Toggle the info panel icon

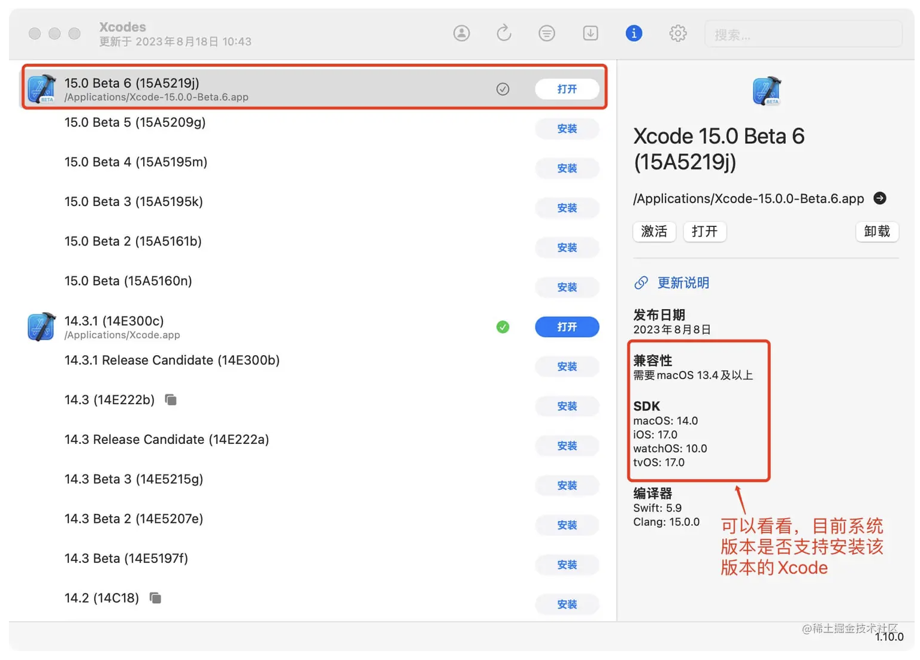coord(634,34)
